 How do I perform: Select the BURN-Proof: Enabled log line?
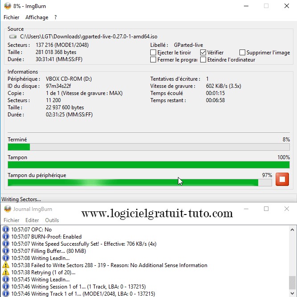click(46, 237)
